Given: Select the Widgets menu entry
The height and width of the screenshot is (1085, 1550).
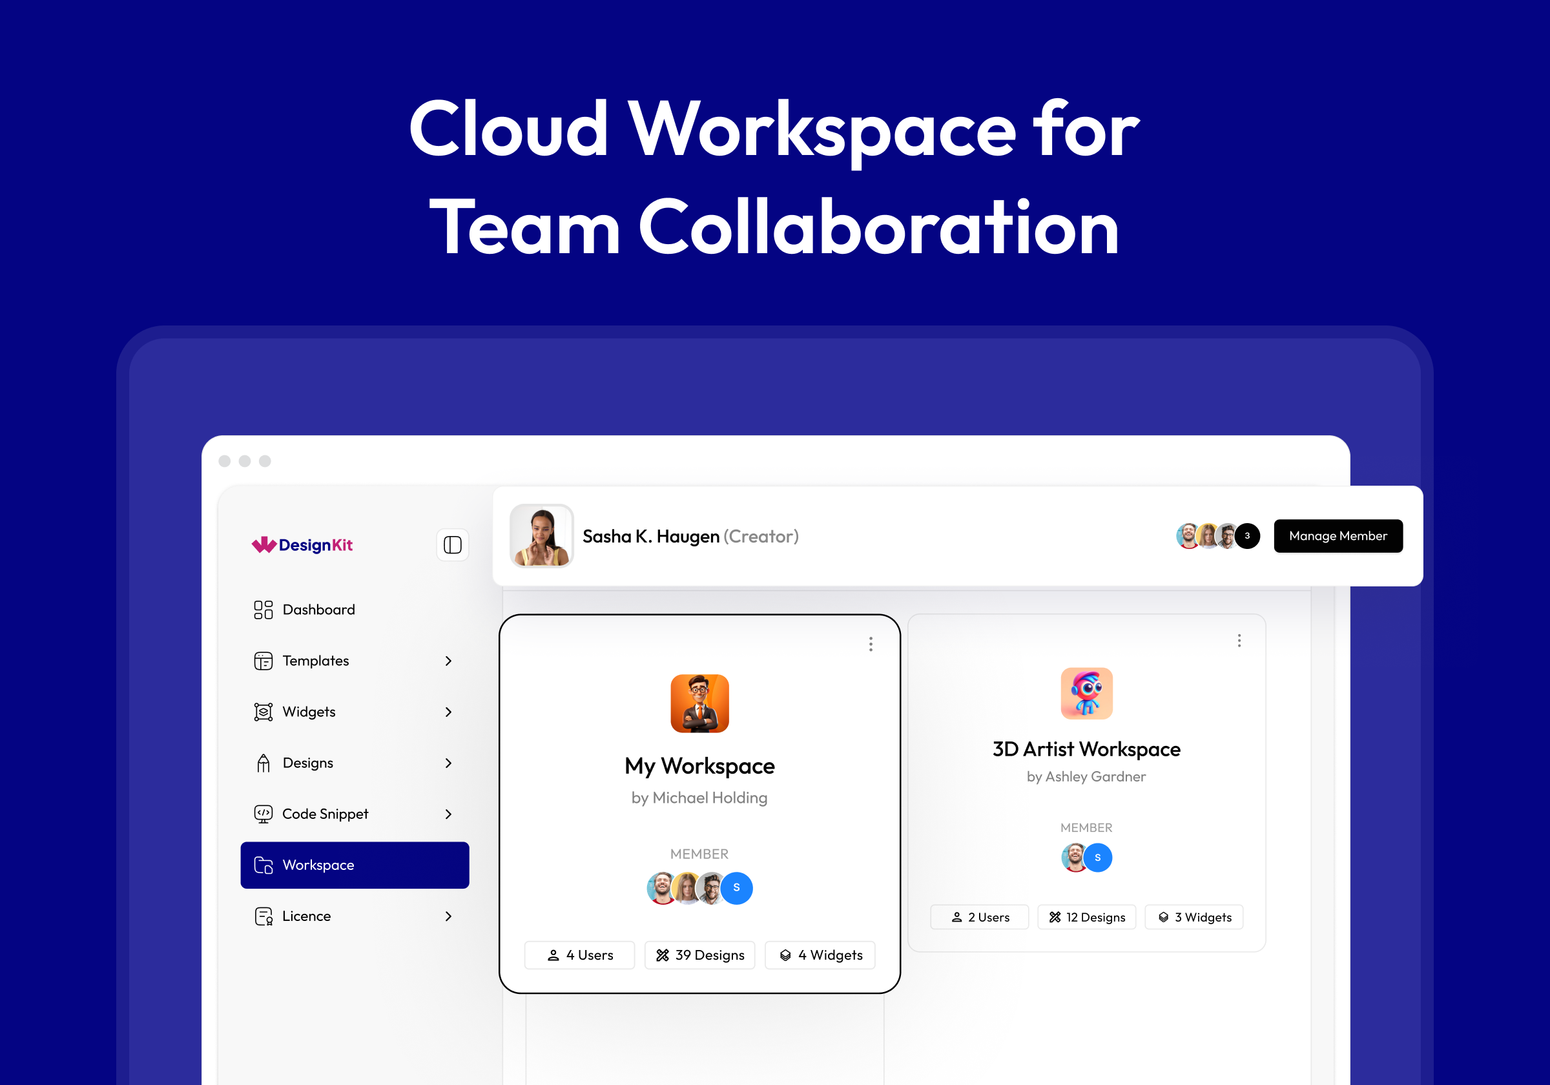Looking at the screenshot, I should [x=309, y=712].
